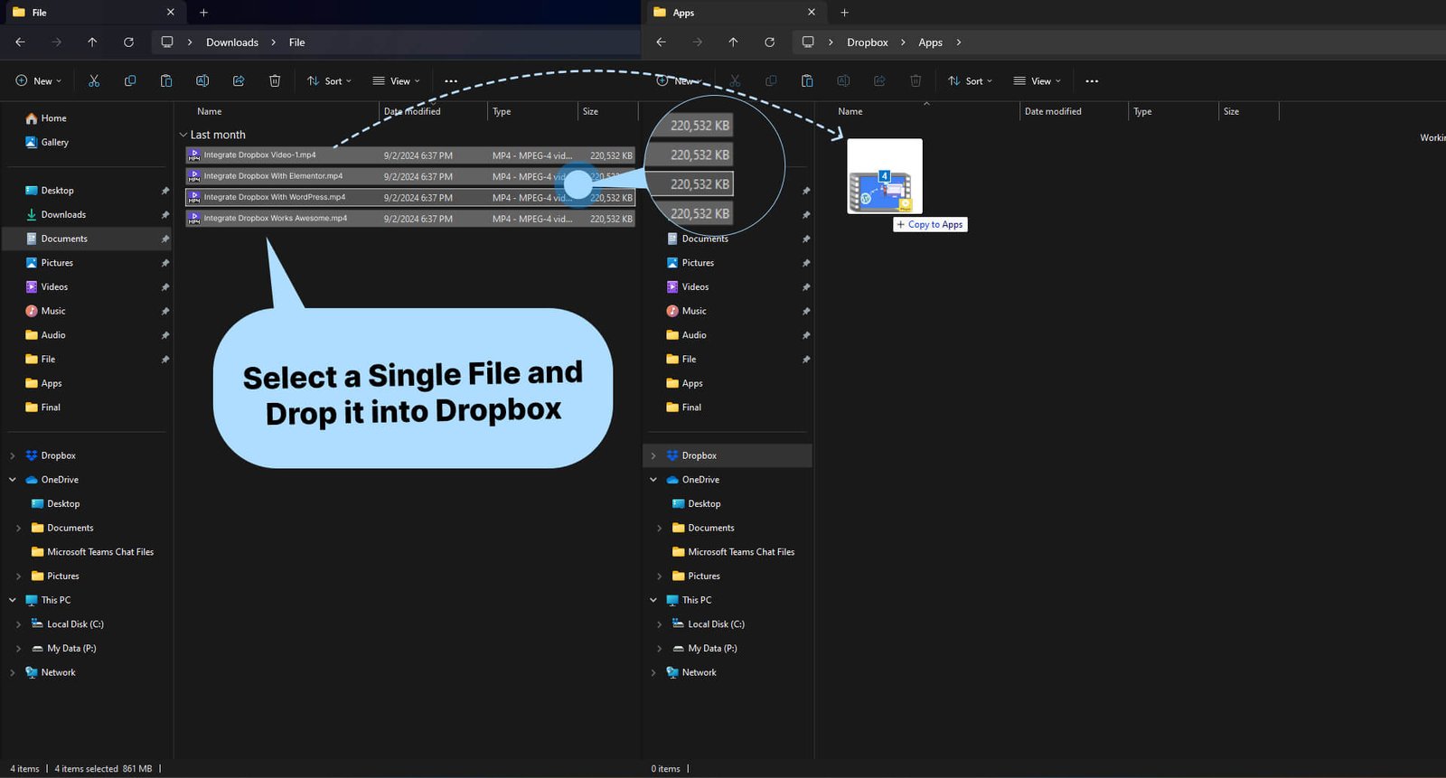Click Rename icon in File window toolbar
Image resolution: width=1446 pixels, height=778 pixels.
(202, 80)
